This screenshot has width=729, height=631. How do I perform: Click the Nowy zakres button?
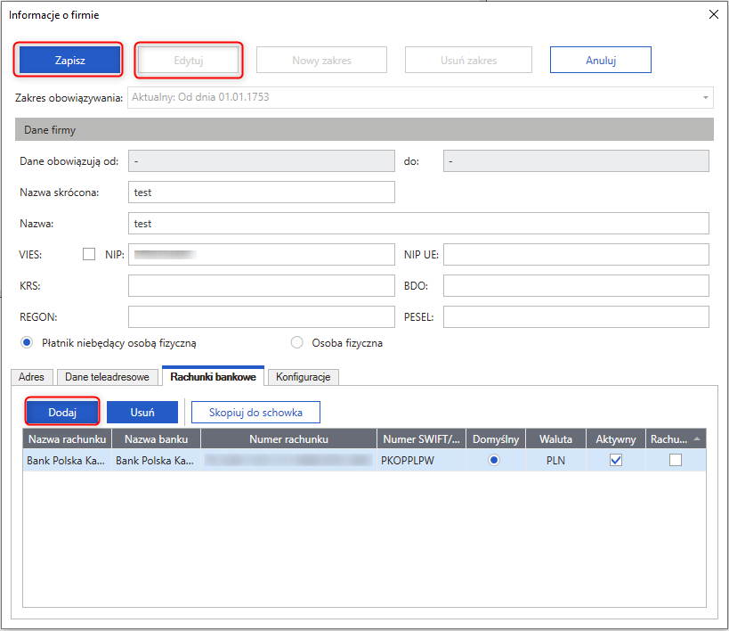point(321,60)
